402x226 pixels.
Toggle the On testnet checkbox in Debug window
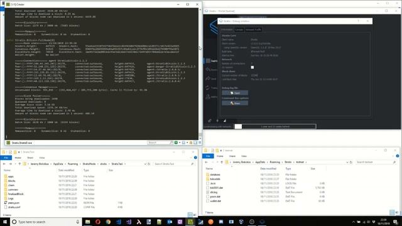[x=253, y=67]
